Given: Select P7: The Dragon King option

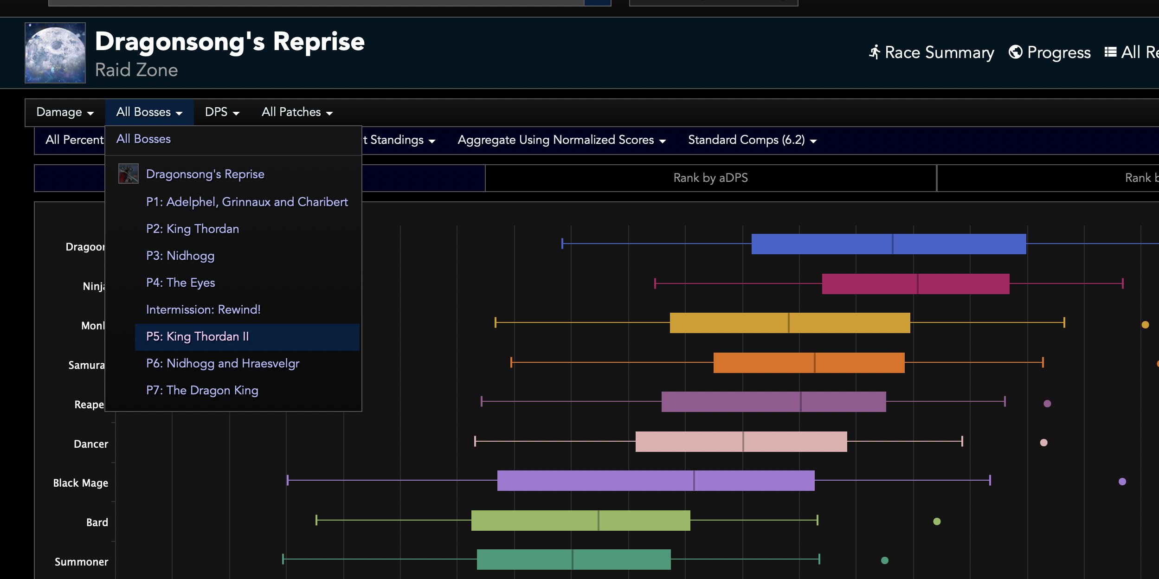Looking at the screenshot, I should [202, 391].
